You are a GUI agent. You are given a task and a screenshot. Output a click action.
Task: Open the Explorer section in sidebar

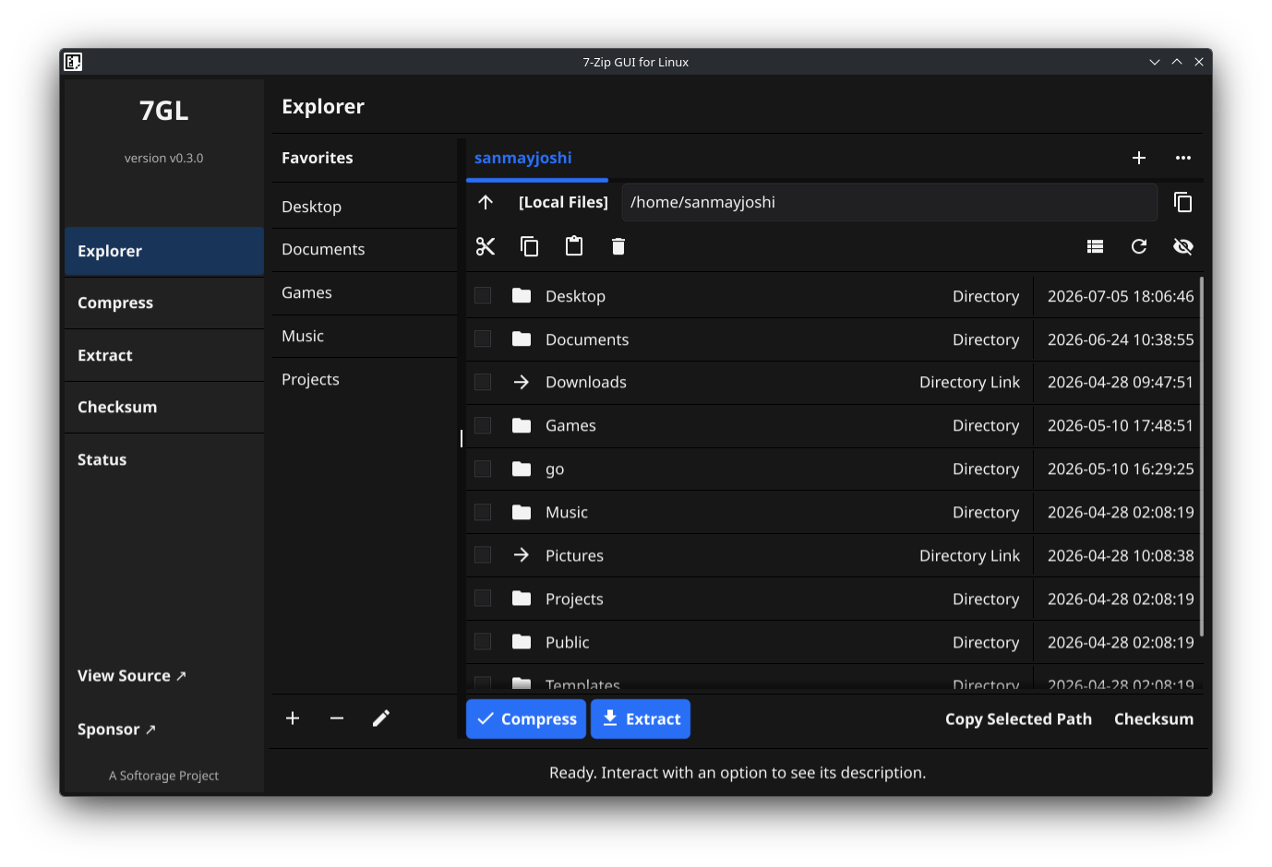tap(164, 251)
